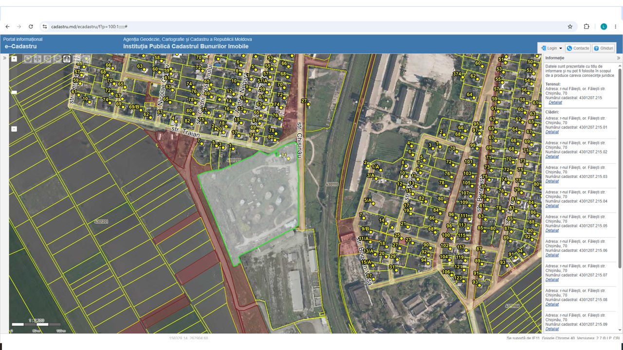
Task: Open Detaliat link for cadastral 4301207.215.07
Action: [x=552, y=280]
